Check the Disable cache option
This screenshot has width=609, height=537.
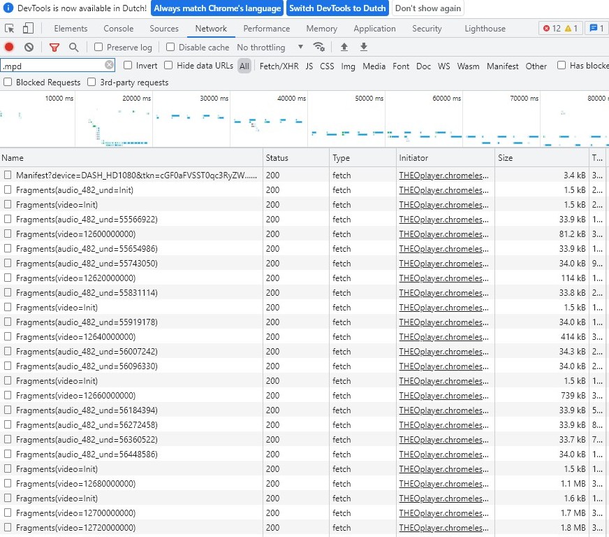pos(170,47)
